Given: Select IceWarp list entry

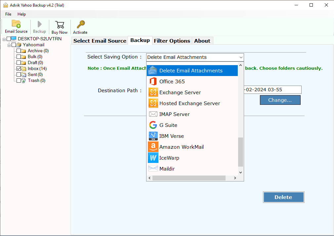Looking at the screenshot, I should 192,158.
